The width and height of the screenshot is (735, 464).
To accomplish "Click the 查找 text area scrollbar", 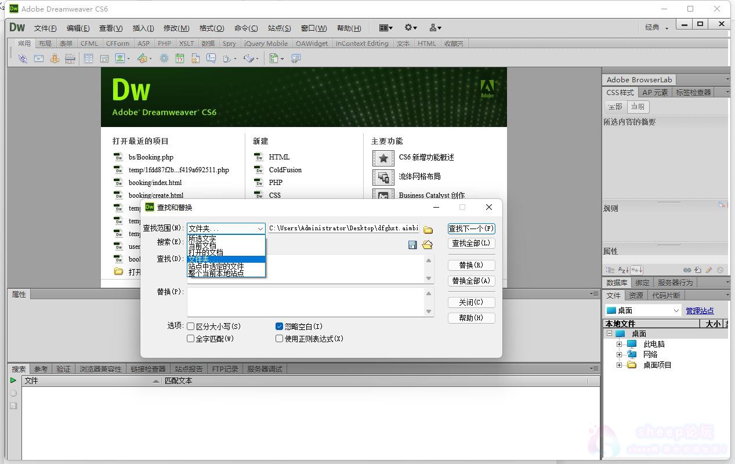I will 429,269.
